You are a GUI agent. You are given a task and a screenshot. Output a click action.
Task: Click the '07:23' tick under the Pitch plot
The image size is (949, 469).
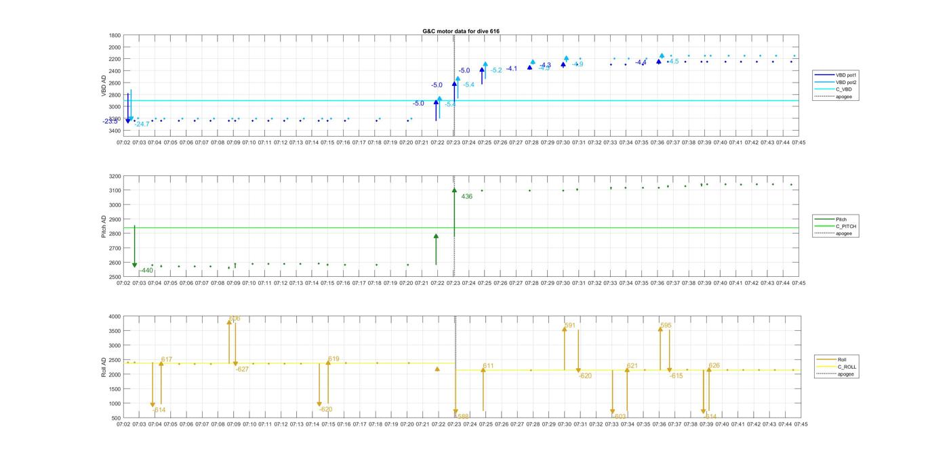453,283
